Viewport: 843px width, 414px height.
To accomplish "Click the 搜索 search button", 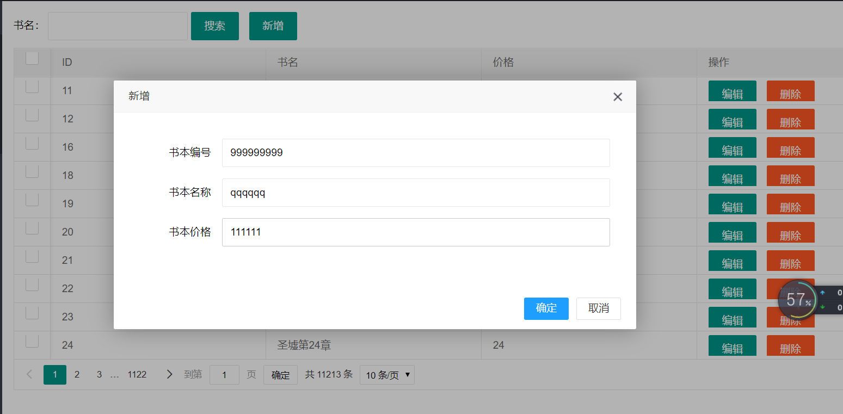I will tap(215, 26).
